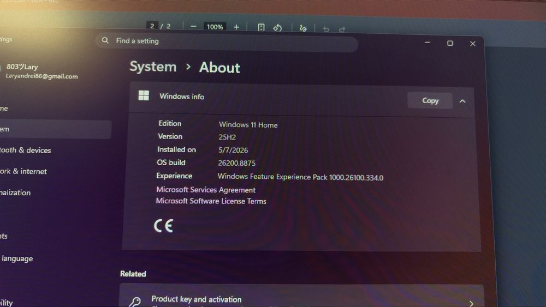Viewport: 546px width, 307px height.
Task: Select the Windows Feature Experience Pack text
Action: click(x=300, y=177)
